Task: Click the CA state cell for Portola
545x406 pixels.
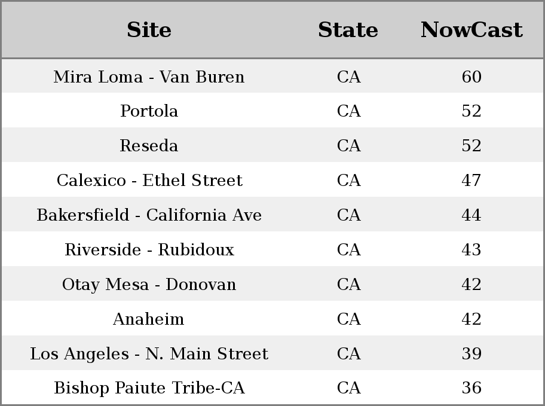Action: 348,111
